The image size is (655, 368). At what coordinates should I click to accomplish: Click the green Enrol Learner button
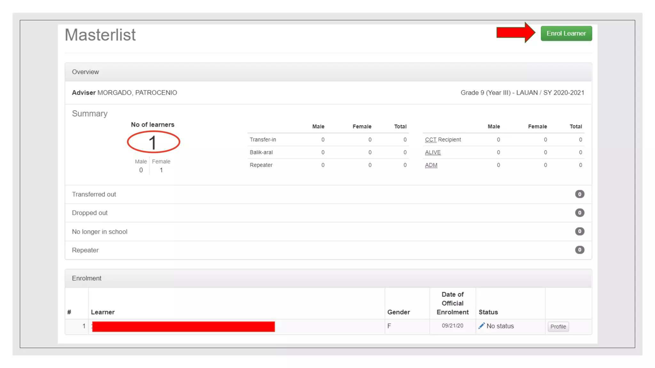click(566, 34)
